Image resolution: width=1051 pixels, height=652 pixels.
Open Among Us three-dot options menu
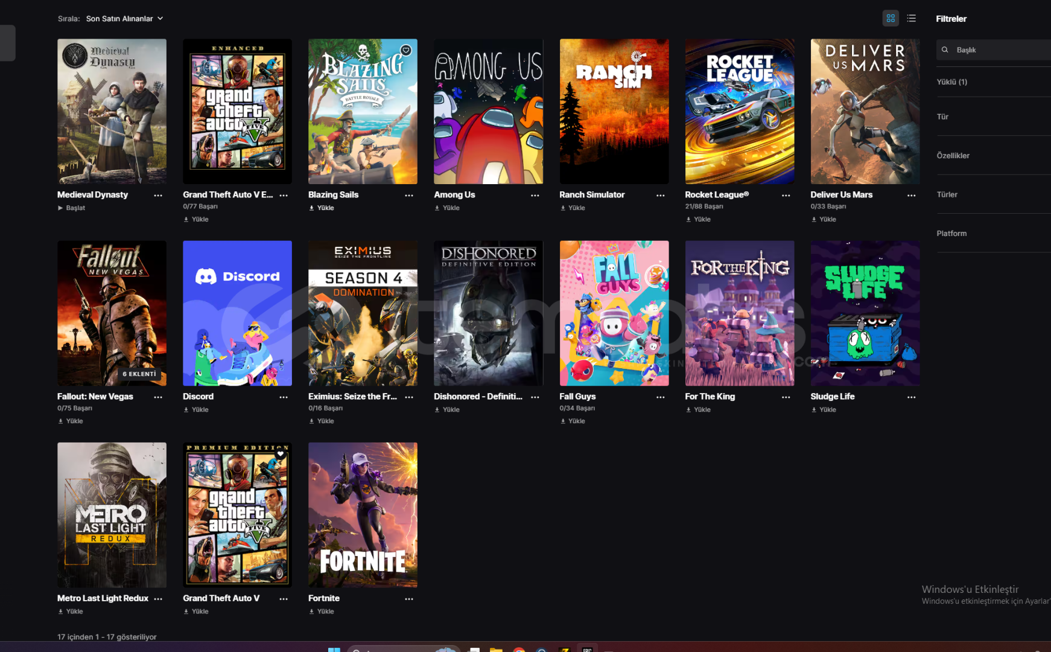coord(535,196)
